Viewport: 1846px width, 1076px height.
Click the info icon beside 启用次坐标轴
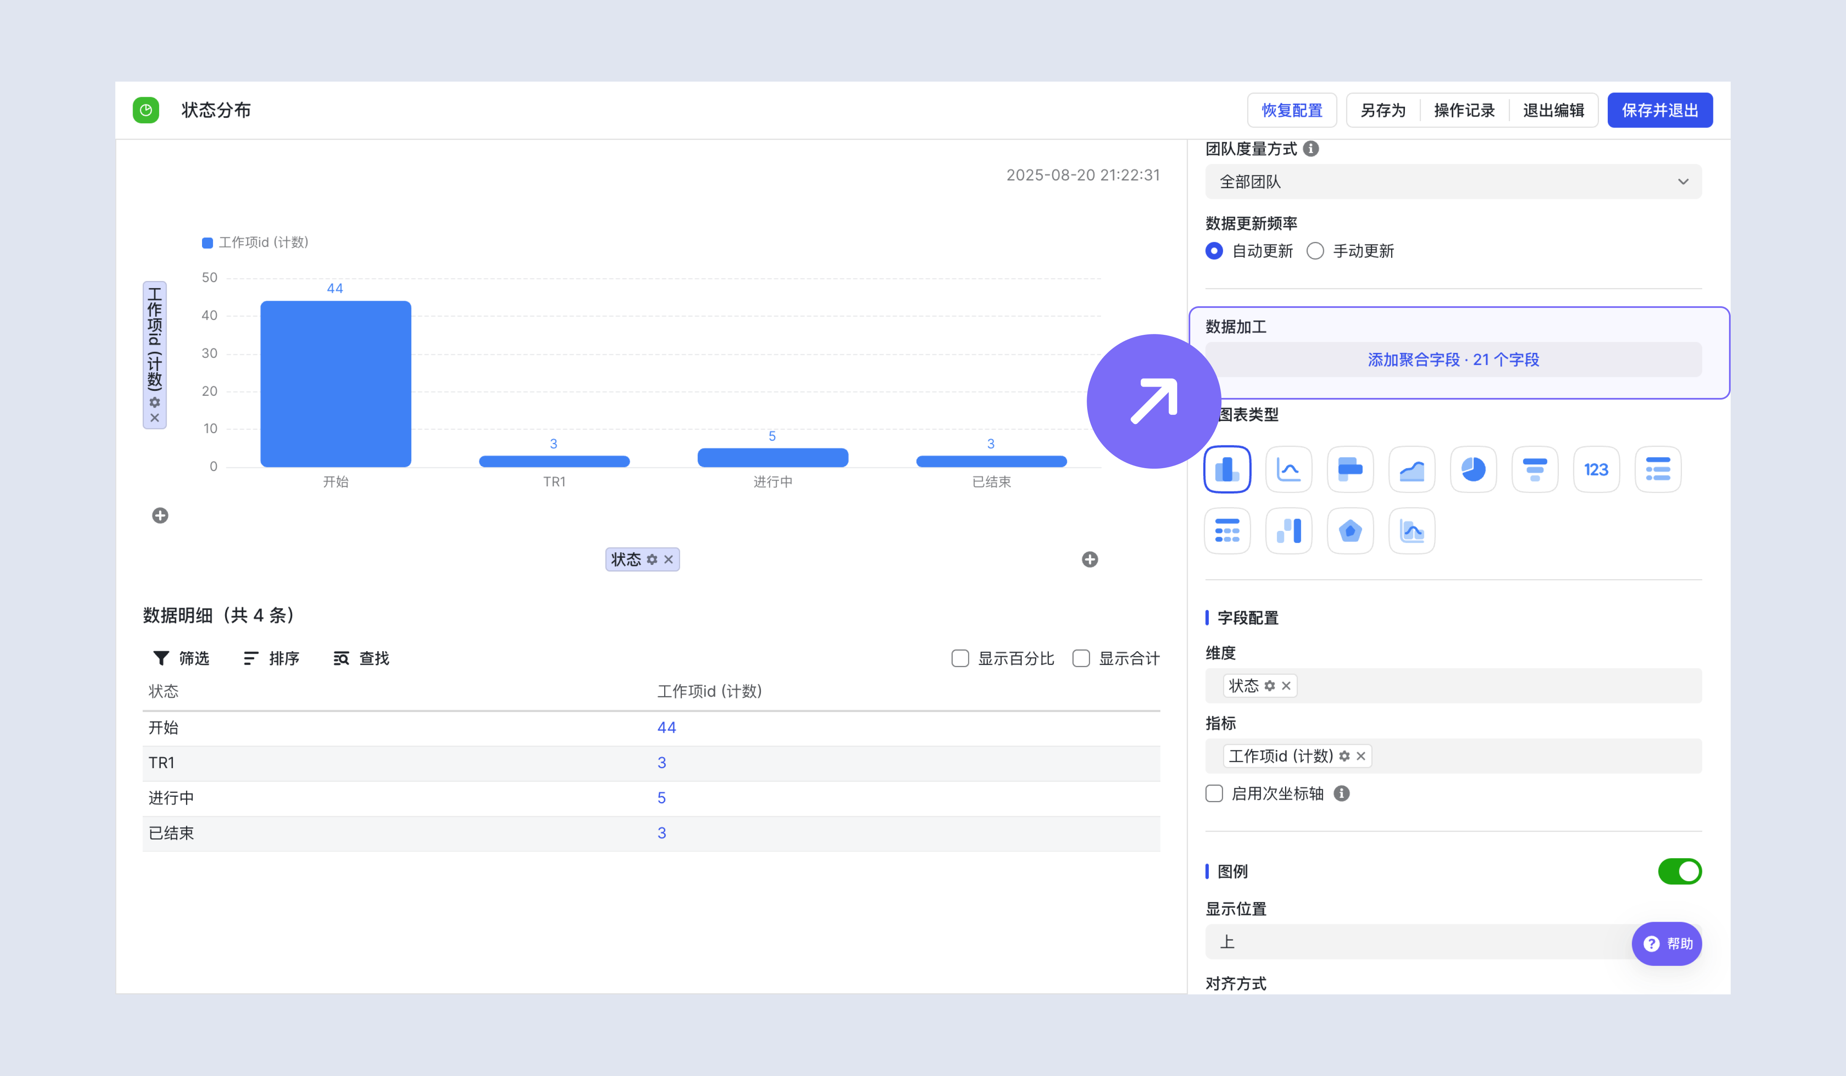coord(1341,793)
